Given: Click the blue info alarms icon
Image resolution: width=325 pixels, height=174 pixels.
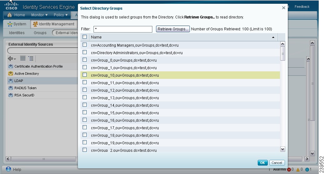Looking at the screenshot, I should [x=307, y=169].
